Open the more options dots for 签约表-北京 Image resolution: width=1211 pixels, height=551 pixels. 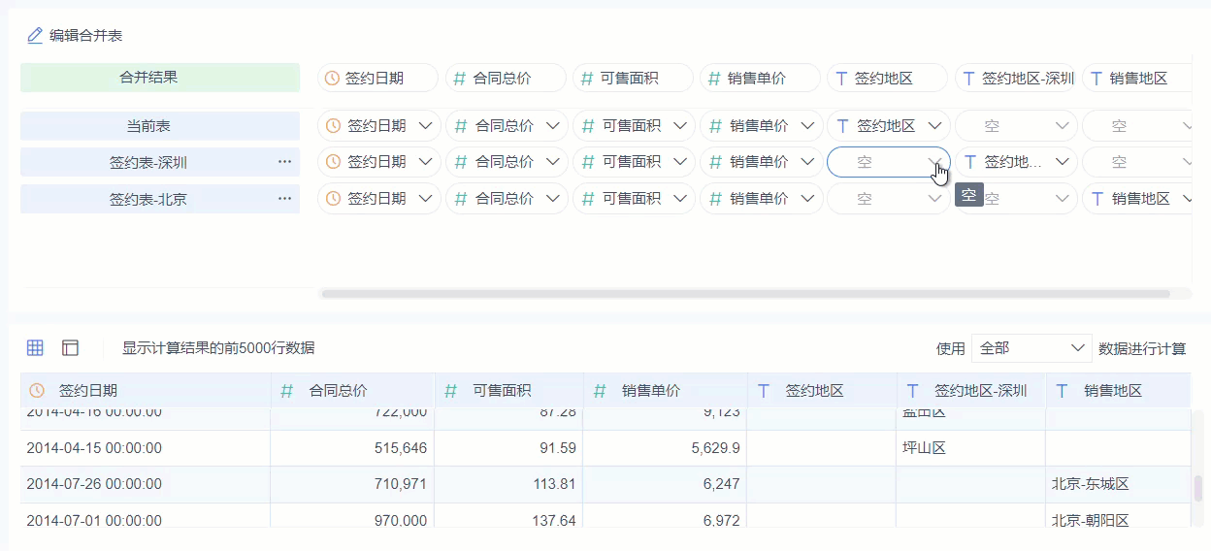tap(284, 199)
